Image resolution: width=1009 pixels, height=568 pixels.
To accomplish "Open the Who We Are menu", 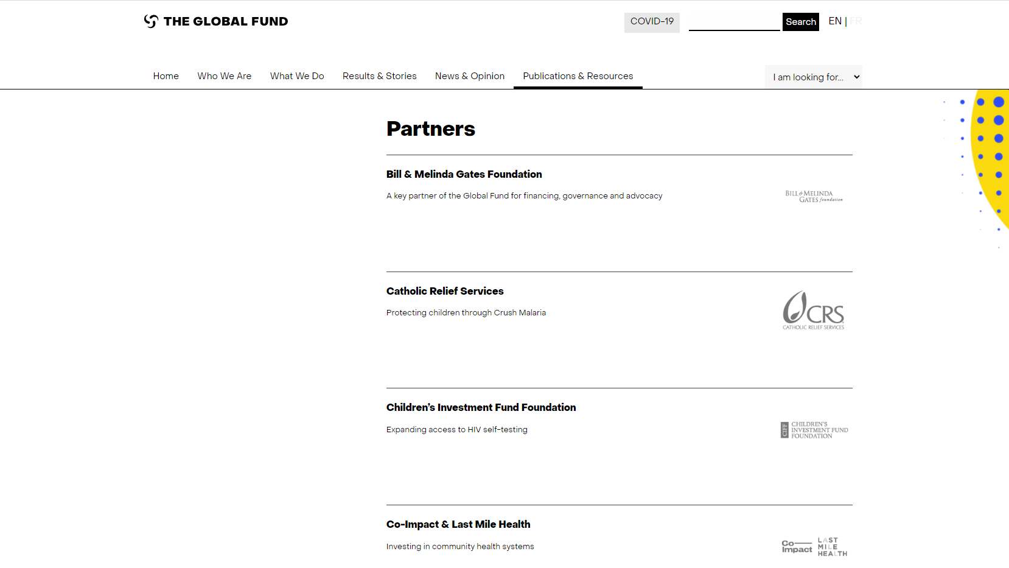I will 224,76.
